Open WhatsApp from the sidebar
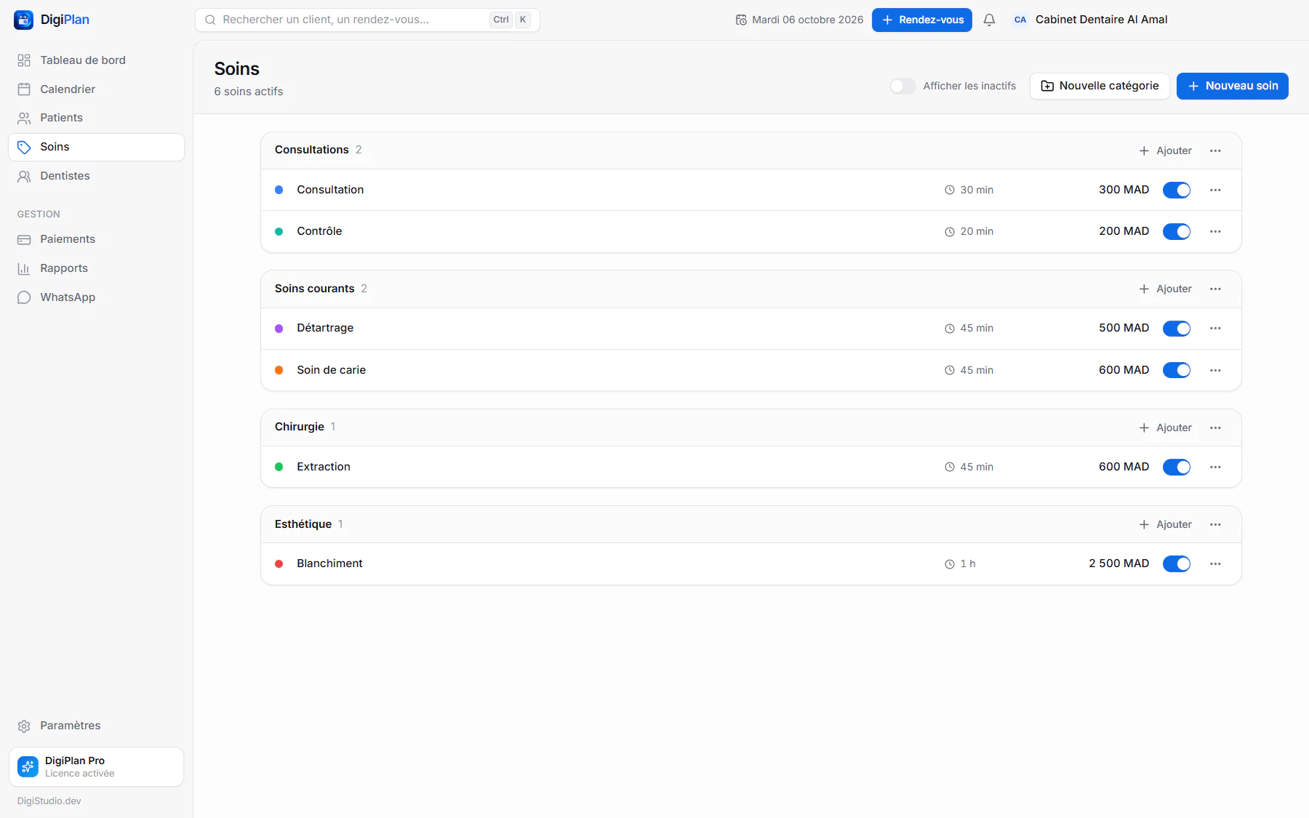1309x818 pixels. [96, 297]
